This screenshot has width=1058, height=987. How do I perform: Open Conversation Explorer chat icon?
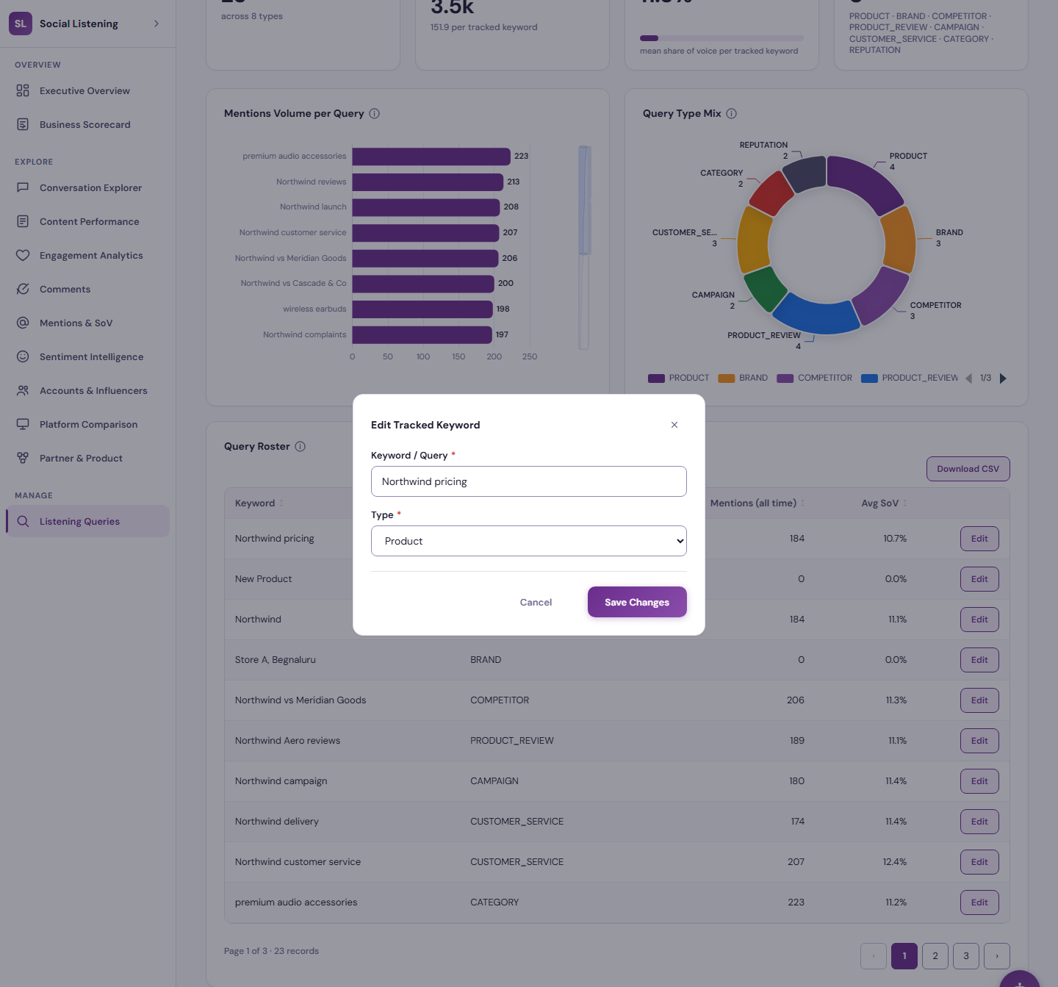coord(23,187)
